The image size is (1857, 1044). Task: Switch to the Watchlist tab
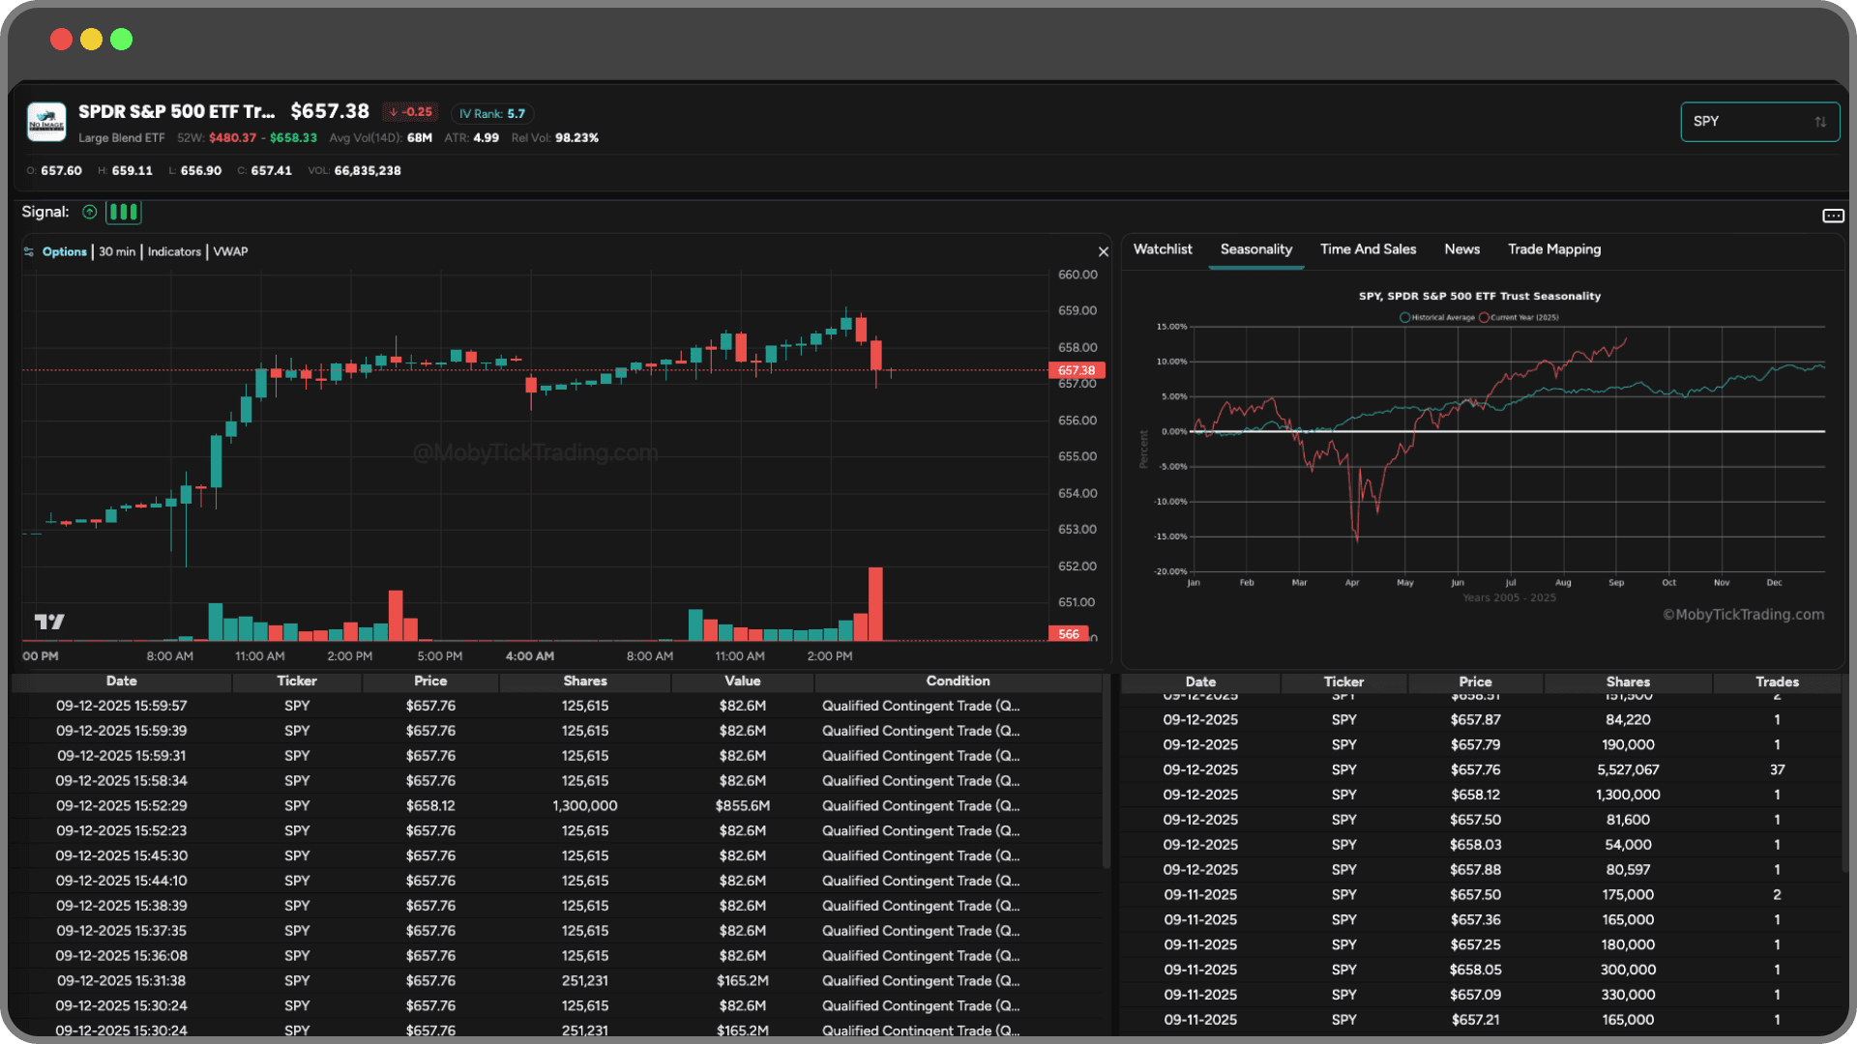tap(1163, 249)
